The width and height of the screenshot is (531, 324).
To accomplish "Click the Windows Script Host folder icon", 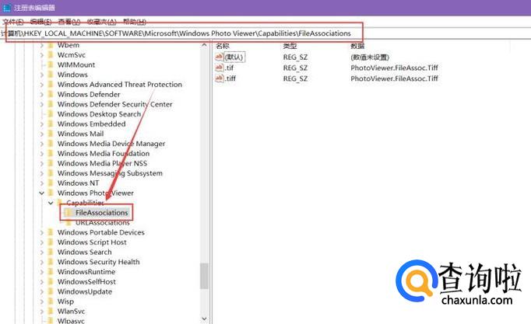I will coord(51,242).
